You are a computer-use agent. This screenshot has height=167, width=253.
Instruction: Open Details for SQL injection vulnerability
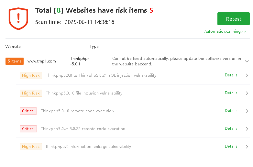click(231, 75)
